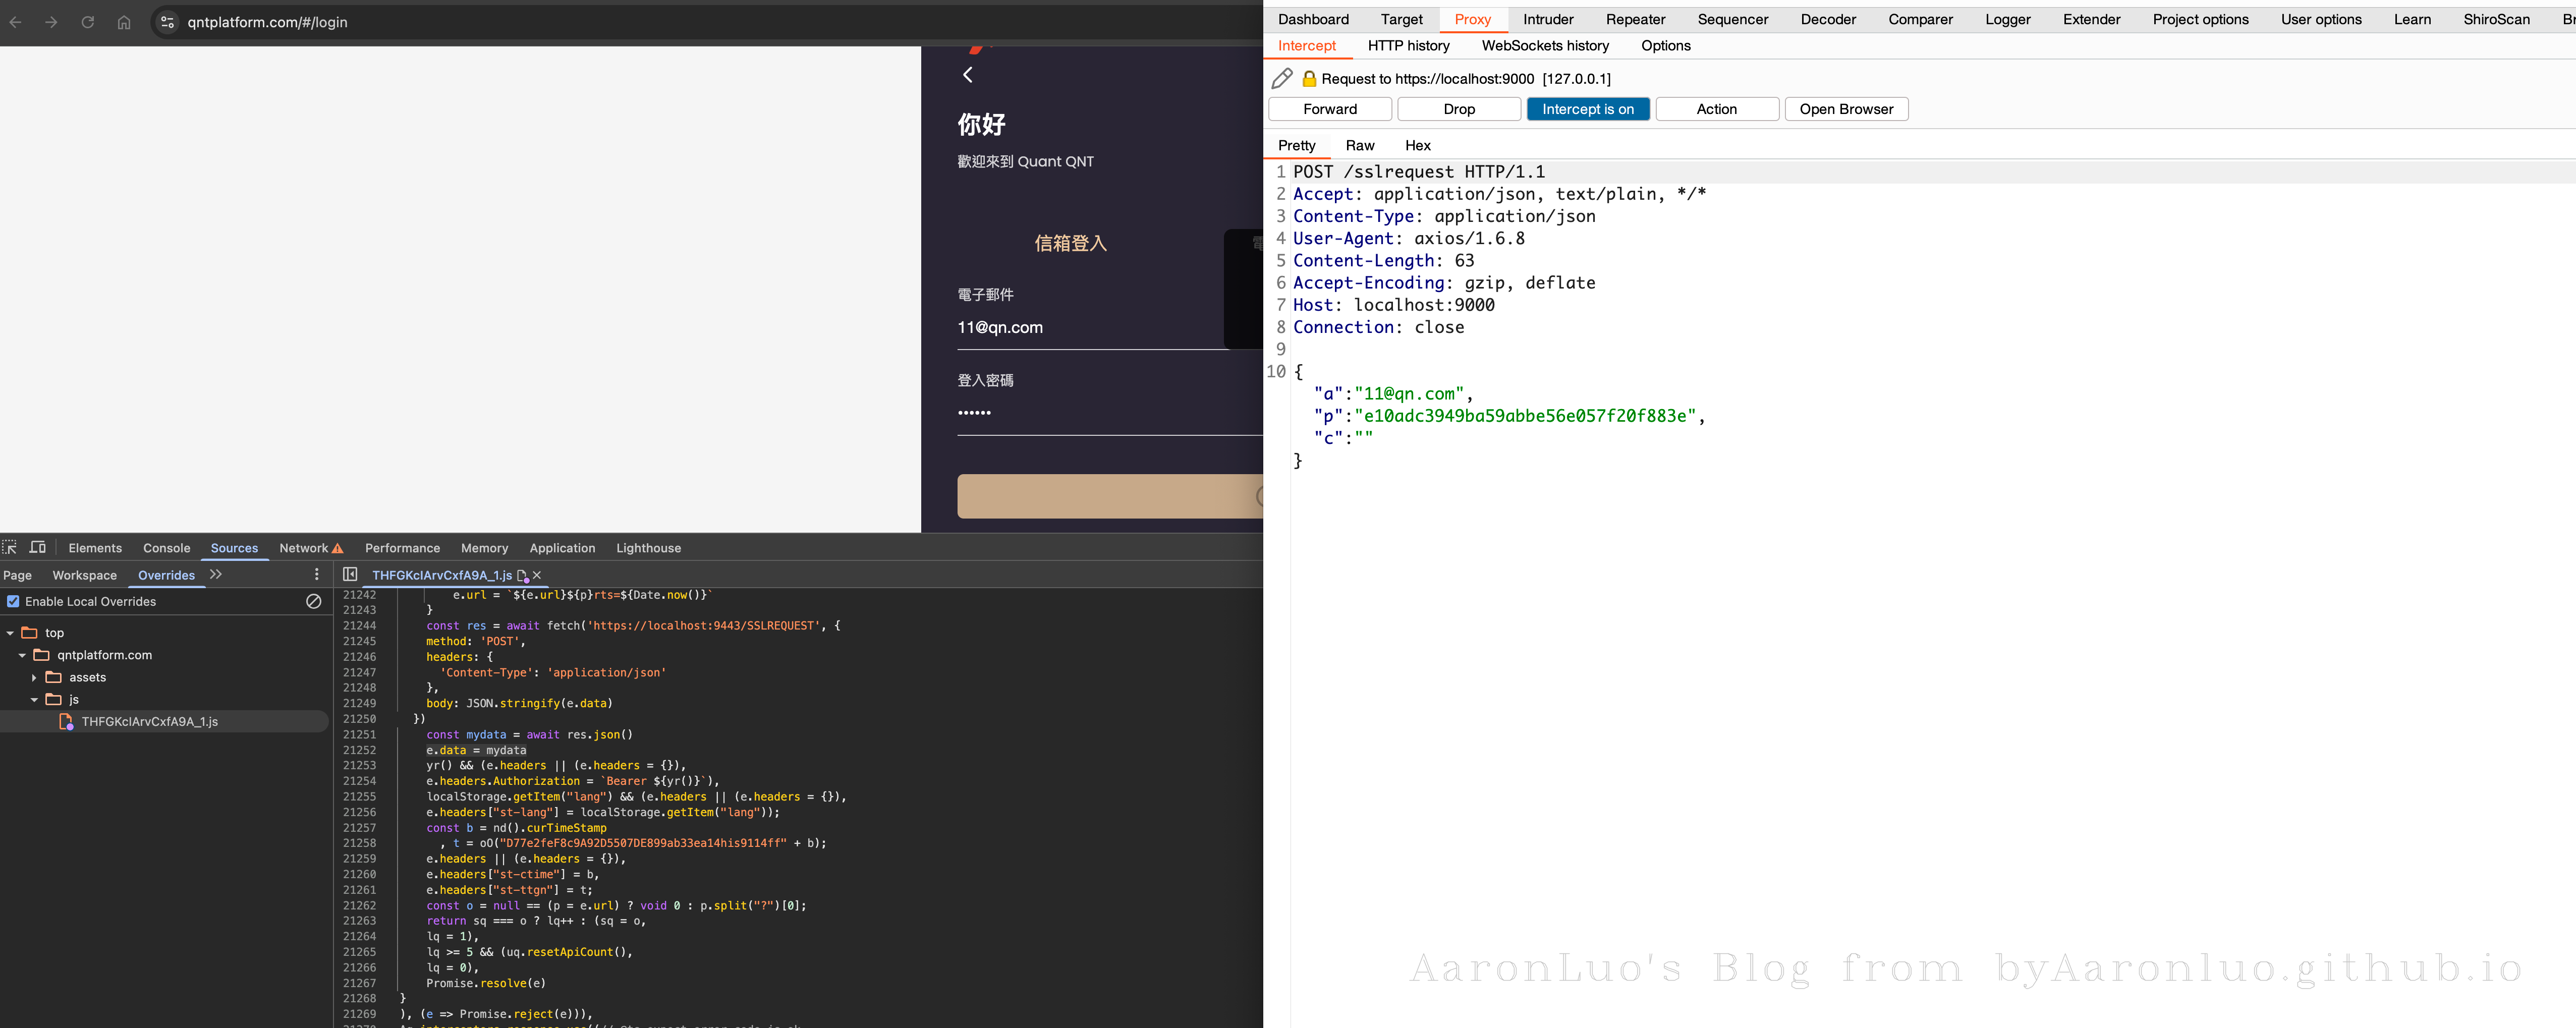Click the inspect element picker icon
This screenshot has width=2576, height=1028.
10,547
